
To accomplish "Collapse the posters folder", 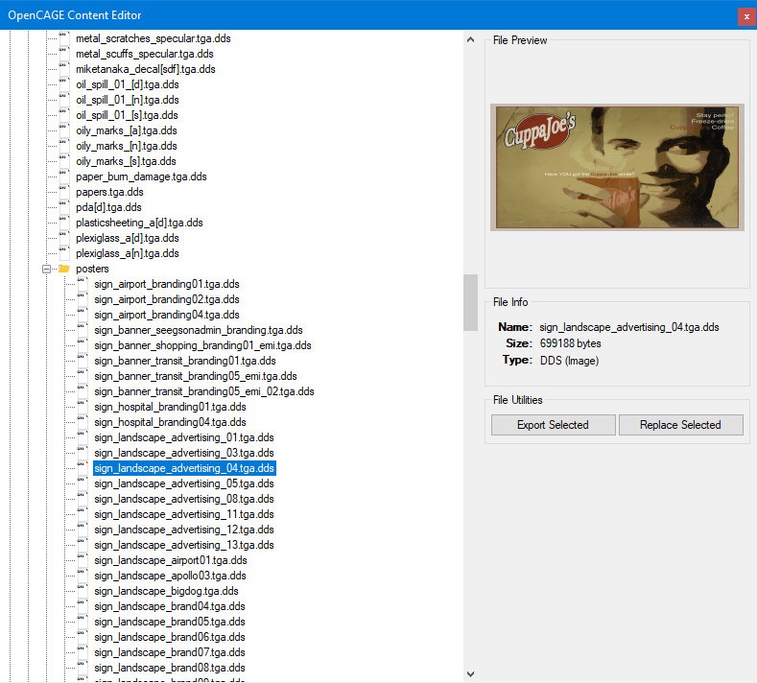I will tap(46, 269).
